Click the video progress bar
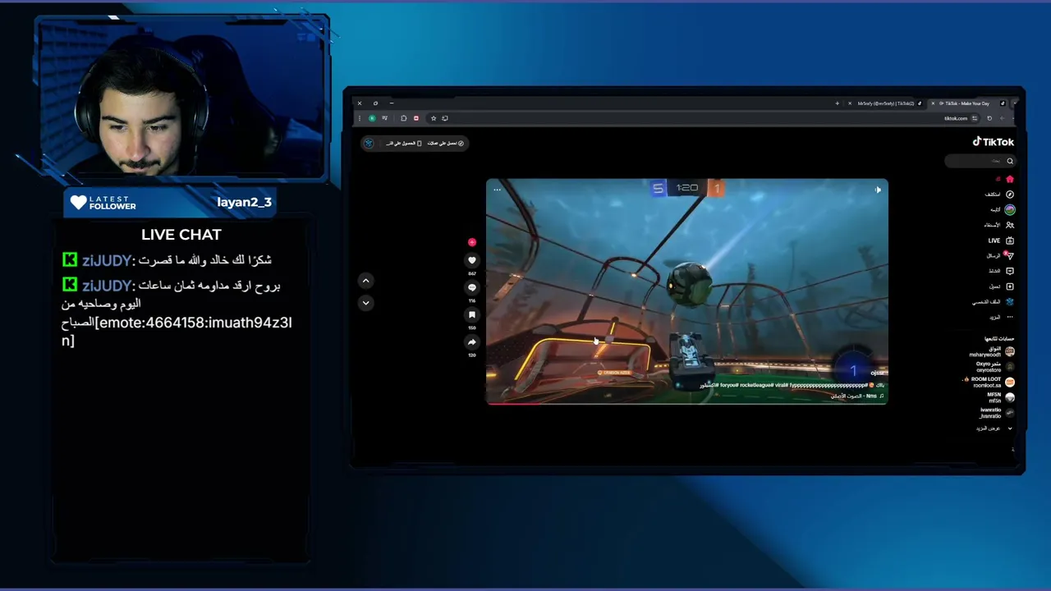The height and width of the screenshot is (591, 1051). tap(686, 403)
